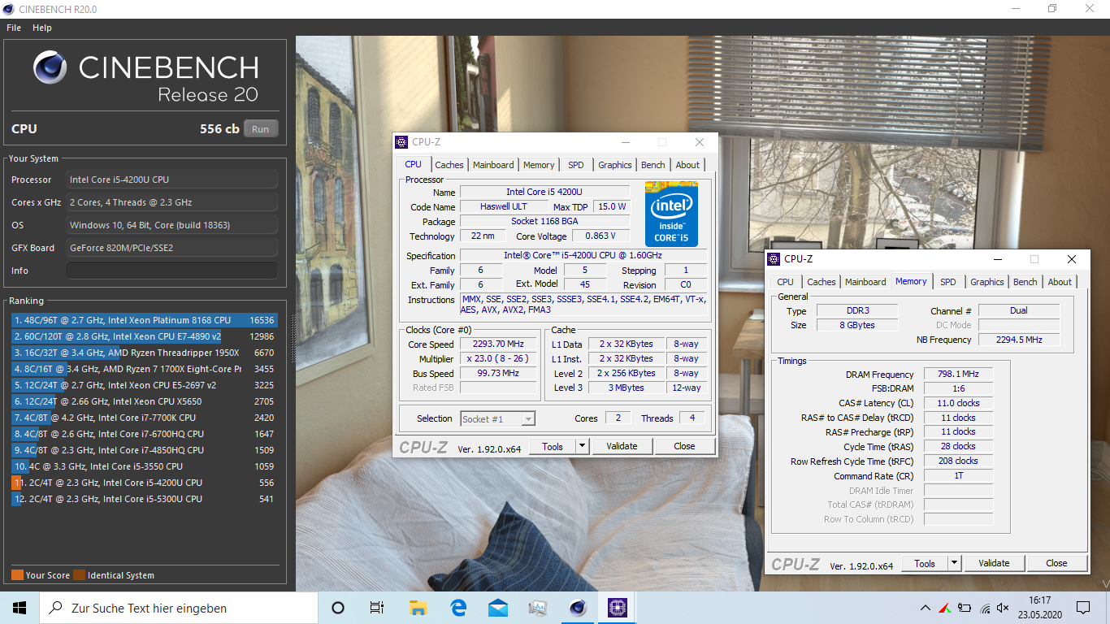Image resolution: width=1110 pixels, height=624 pixels.
Task: Click the Cinebench logo sphere icon
Action: point(50,67)
